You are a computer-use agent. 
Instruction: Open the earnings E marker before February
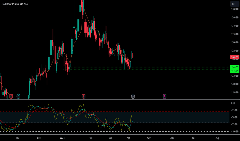point(84,96)
